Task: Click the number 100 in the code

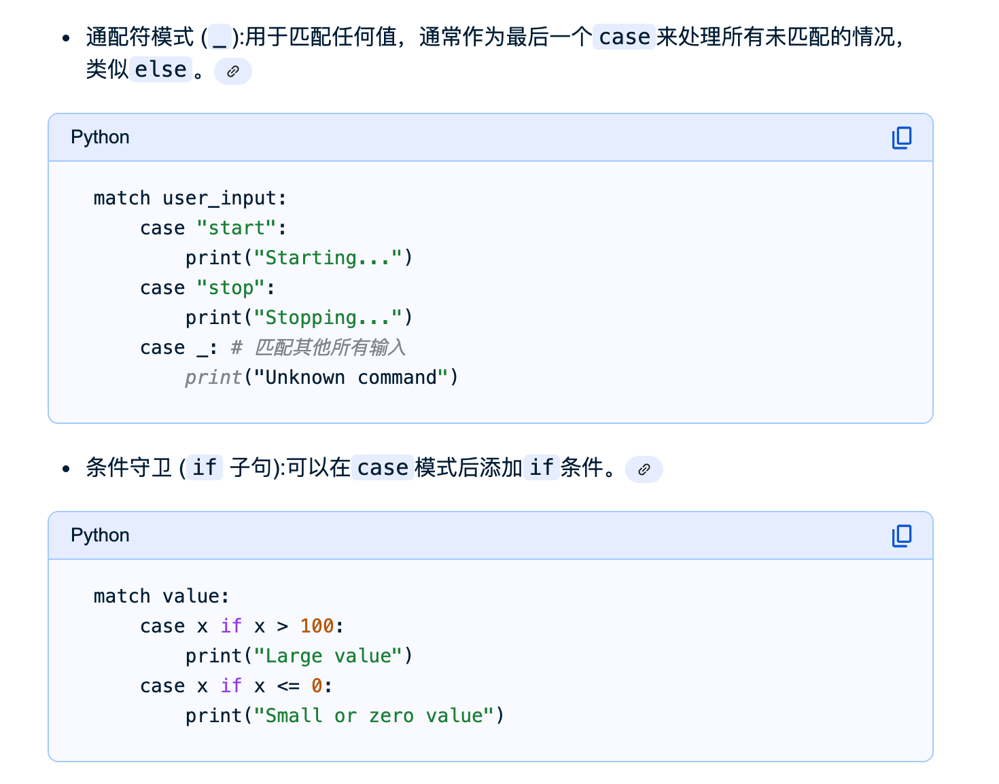Action: pyautogui.click(x=317, y=626)
